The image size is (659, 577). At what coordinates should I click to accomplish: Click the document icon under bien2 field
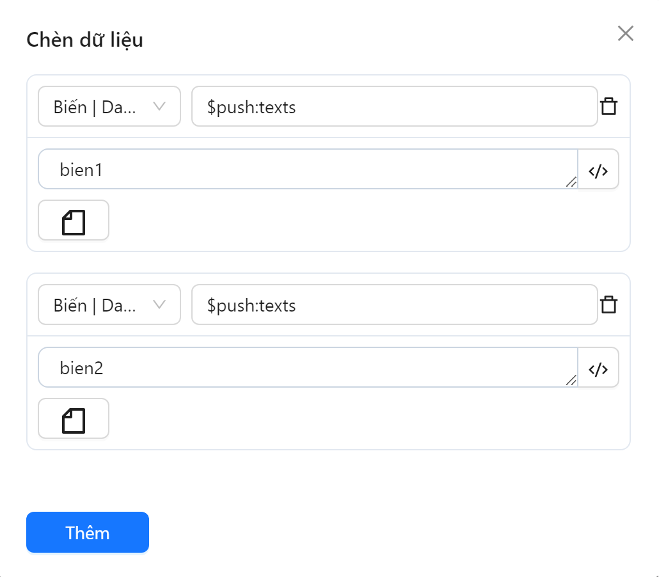coord(73,418)
